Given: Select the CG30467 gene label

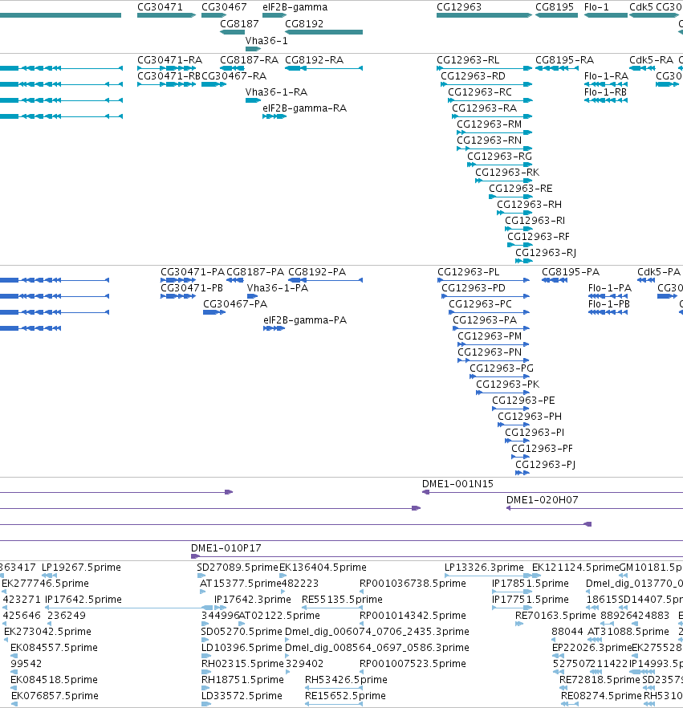Looking at the screenshot, I should click(224, 7).
